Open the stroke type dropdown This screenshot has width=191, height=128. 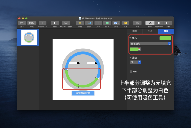(136, 62)
